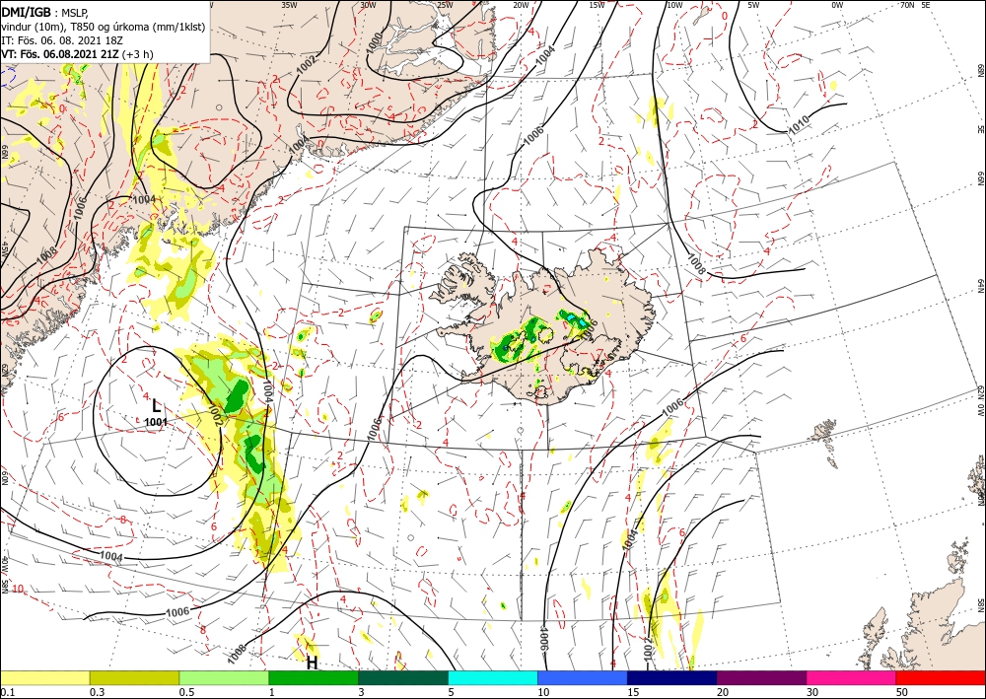The width and height of the screenshot is (986, 699).
Task: Click the '10W' longitude label
Action: coord(674,5)
